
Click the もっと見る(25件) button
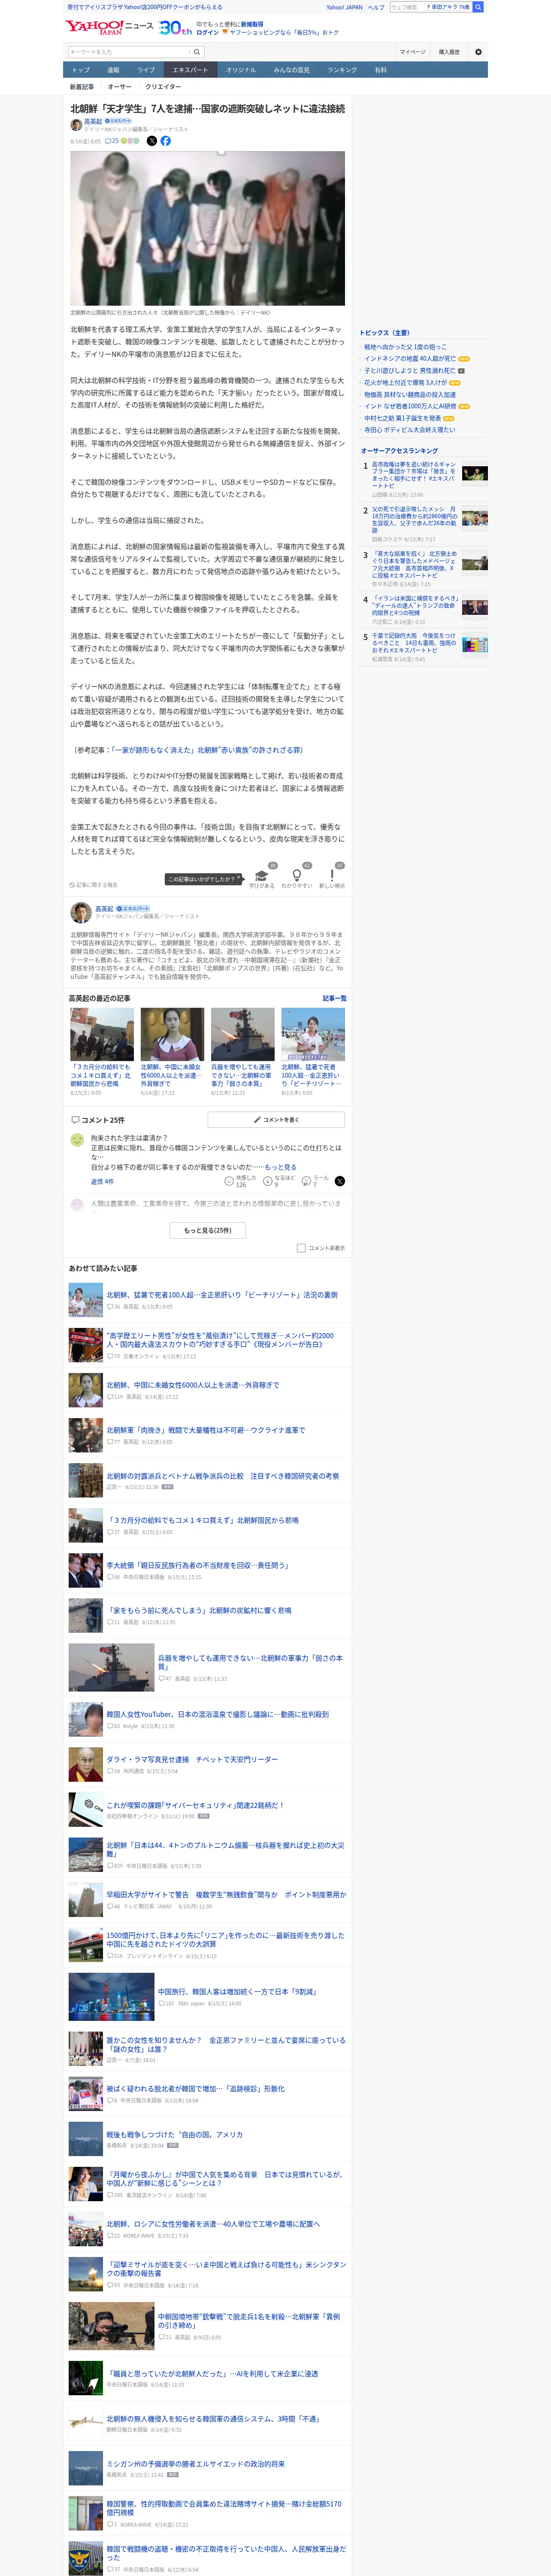pos(208,1231)
